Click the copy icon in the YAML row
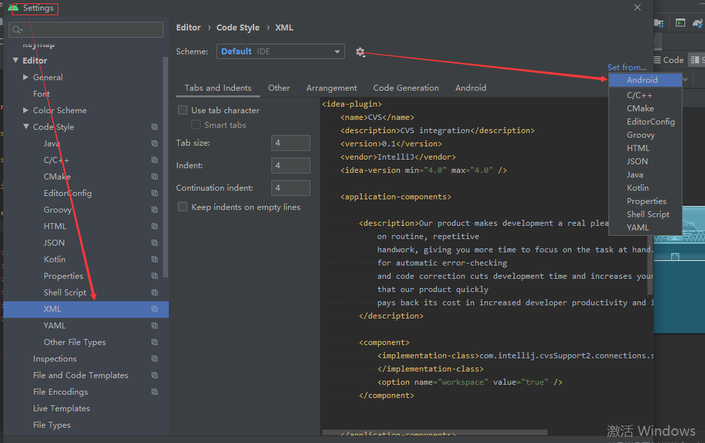Screen dimensions: 705x443 155,326
